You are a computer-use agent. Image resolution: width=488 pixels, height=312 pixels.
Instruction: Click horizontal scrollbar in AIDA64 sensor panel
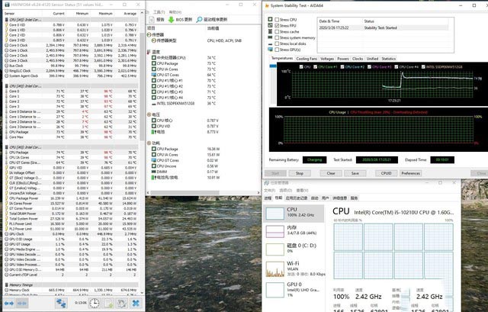[x=185, y=193]
